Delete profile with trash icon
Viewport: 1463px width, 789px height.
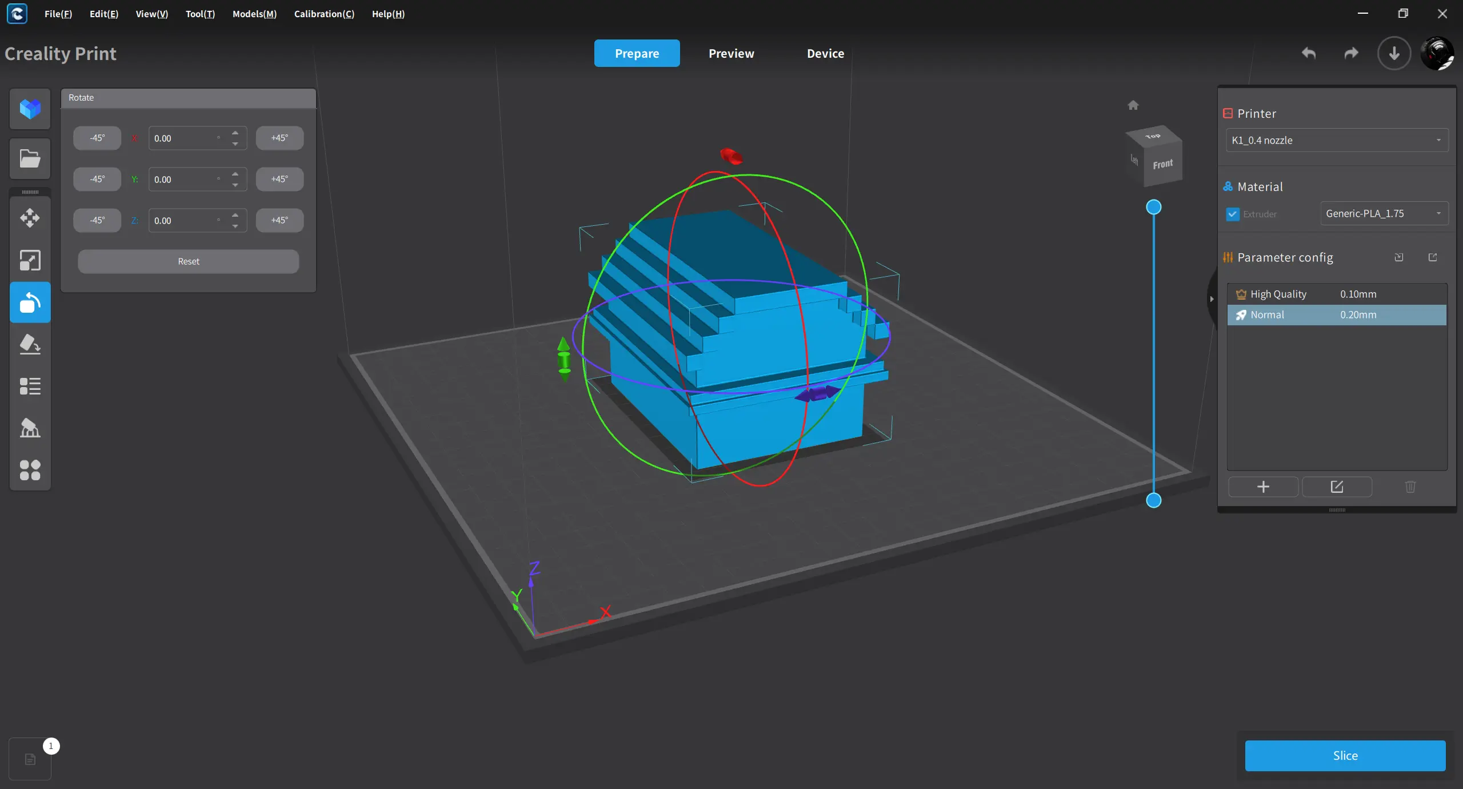1410,487
